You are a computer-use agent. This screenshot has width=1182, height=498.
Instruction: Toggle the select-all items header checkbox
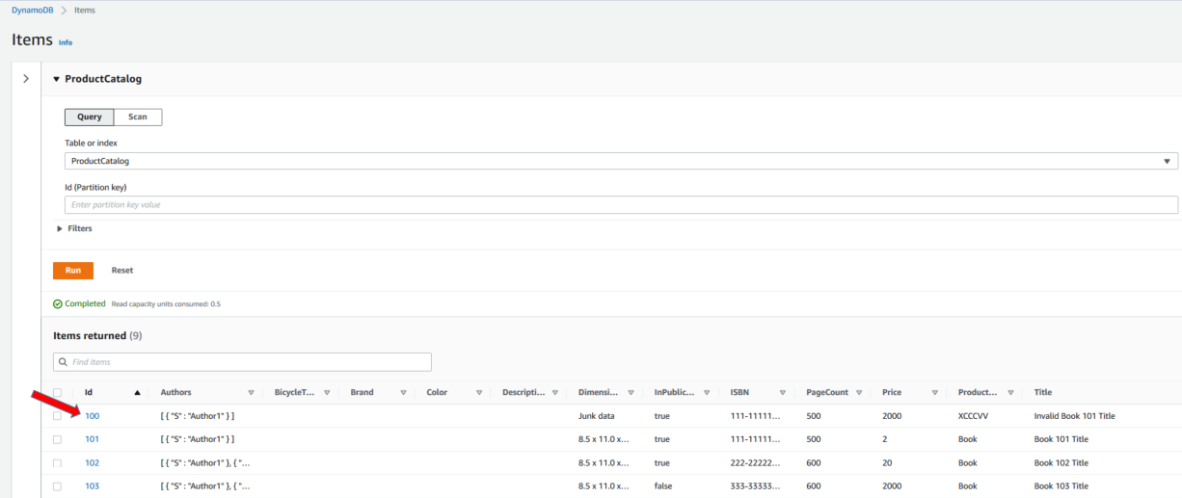pos(57,392)
